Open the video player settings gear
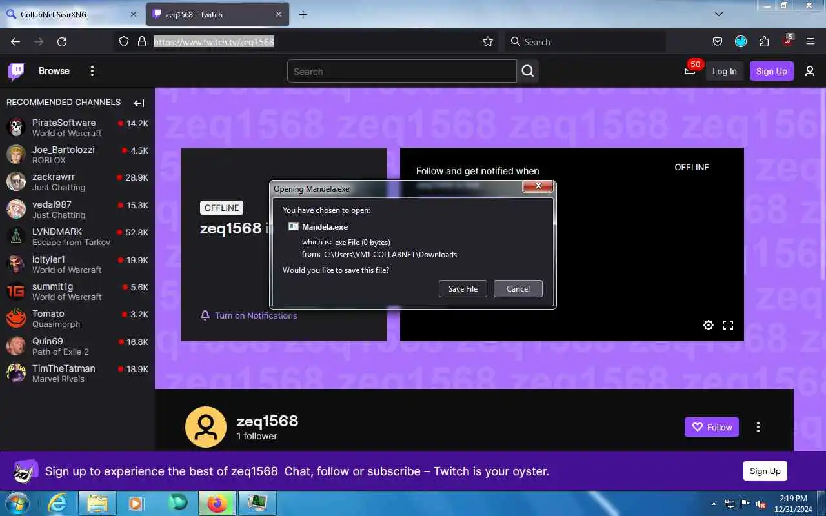Image resolution: width=826 pixels, height=516 pixels. pyautogui.click(x=709, y=325)
